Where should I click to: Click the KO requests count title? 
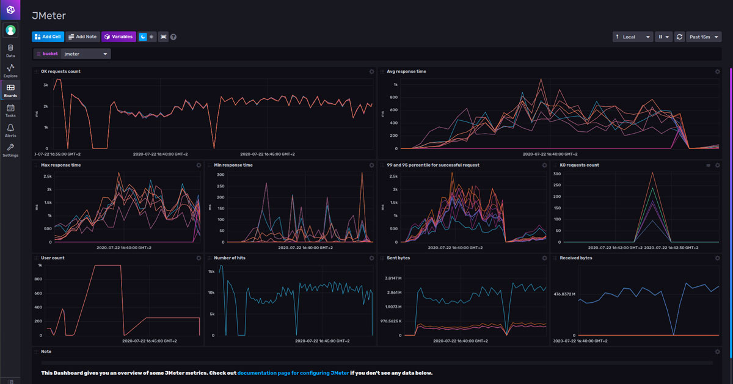579,165
